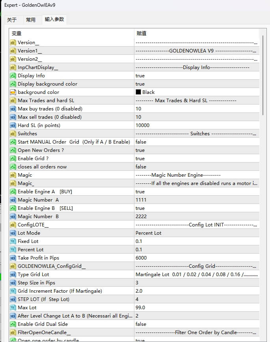This screenshot has width=270, height=342.
Task: Select the Version2__ row label
Action: (x=30, y=59)
